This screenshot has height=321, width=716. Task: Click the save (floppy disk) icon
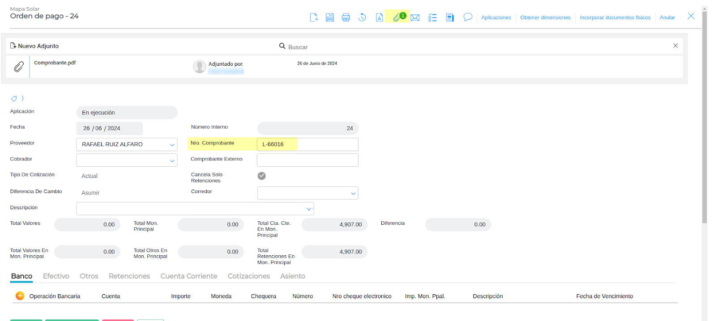pos(330,17)
